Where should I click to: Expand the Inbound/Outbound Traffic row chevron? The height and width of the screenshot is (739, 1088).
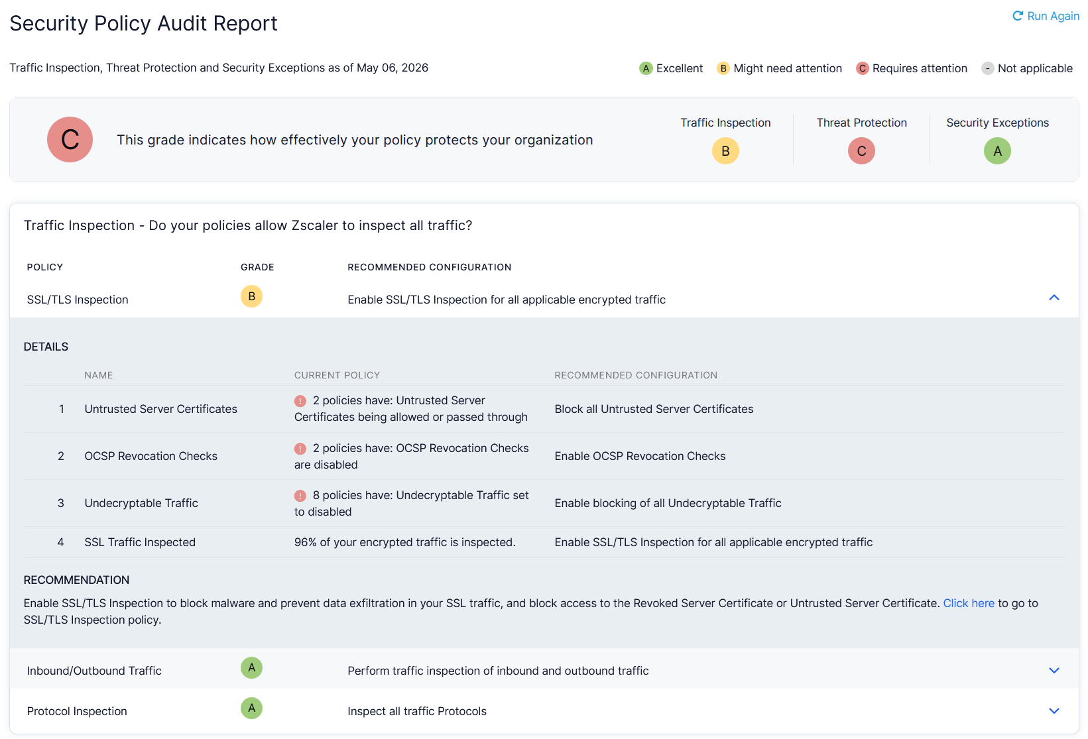click(x=1054, y=670)
